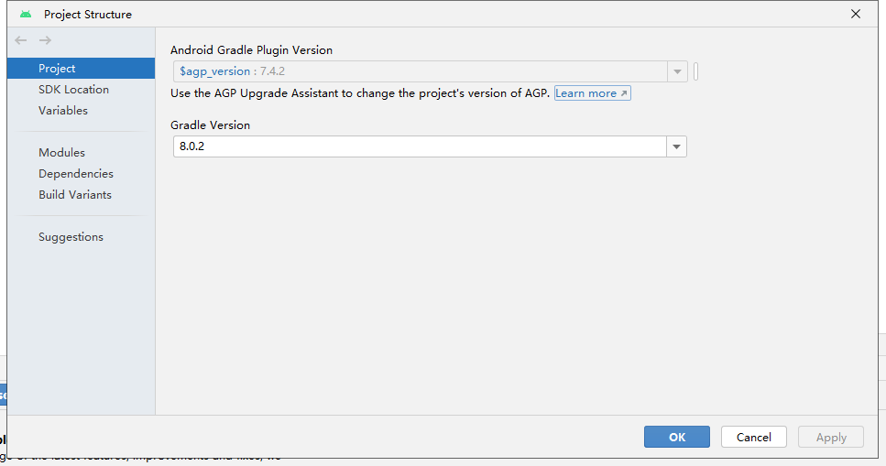Click the Gradle Version 8.0.2 text field

pos(420,146)
